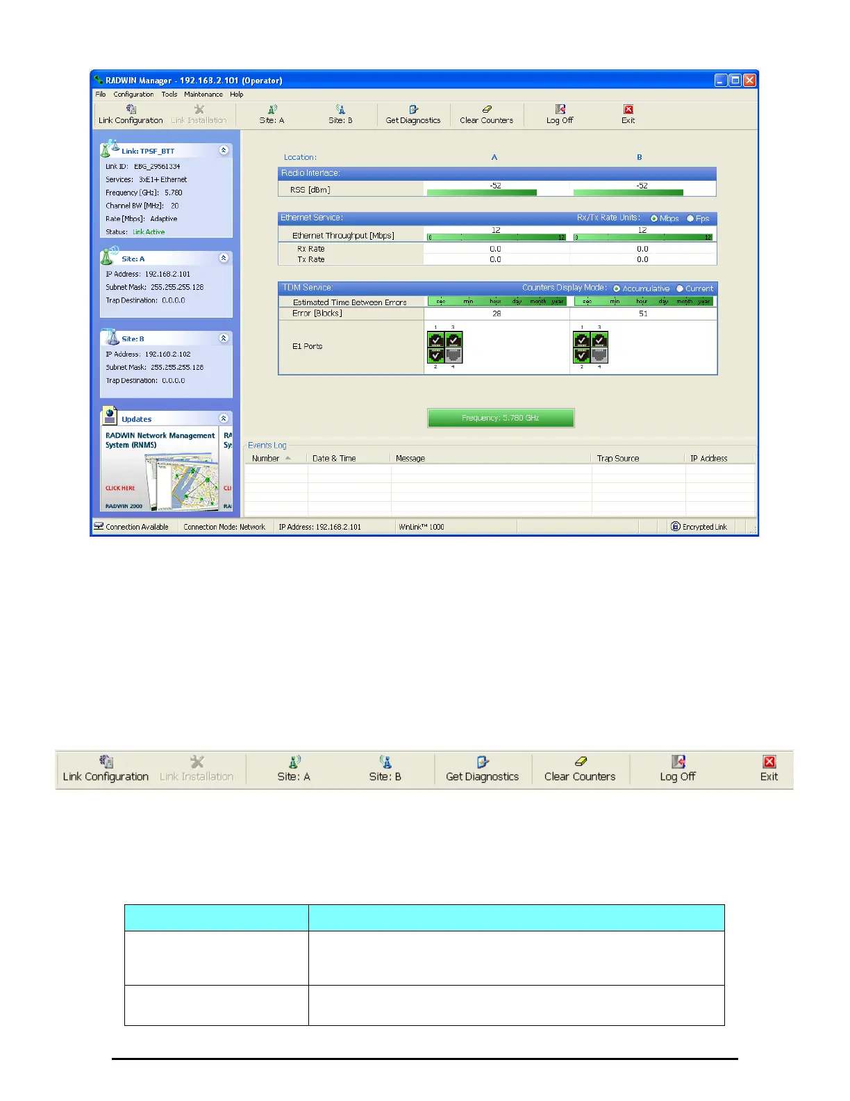Screen dimensions: 850x1101
Task: Click Clear Counters eraser icon in window toolbar
Action: [487, 109]
